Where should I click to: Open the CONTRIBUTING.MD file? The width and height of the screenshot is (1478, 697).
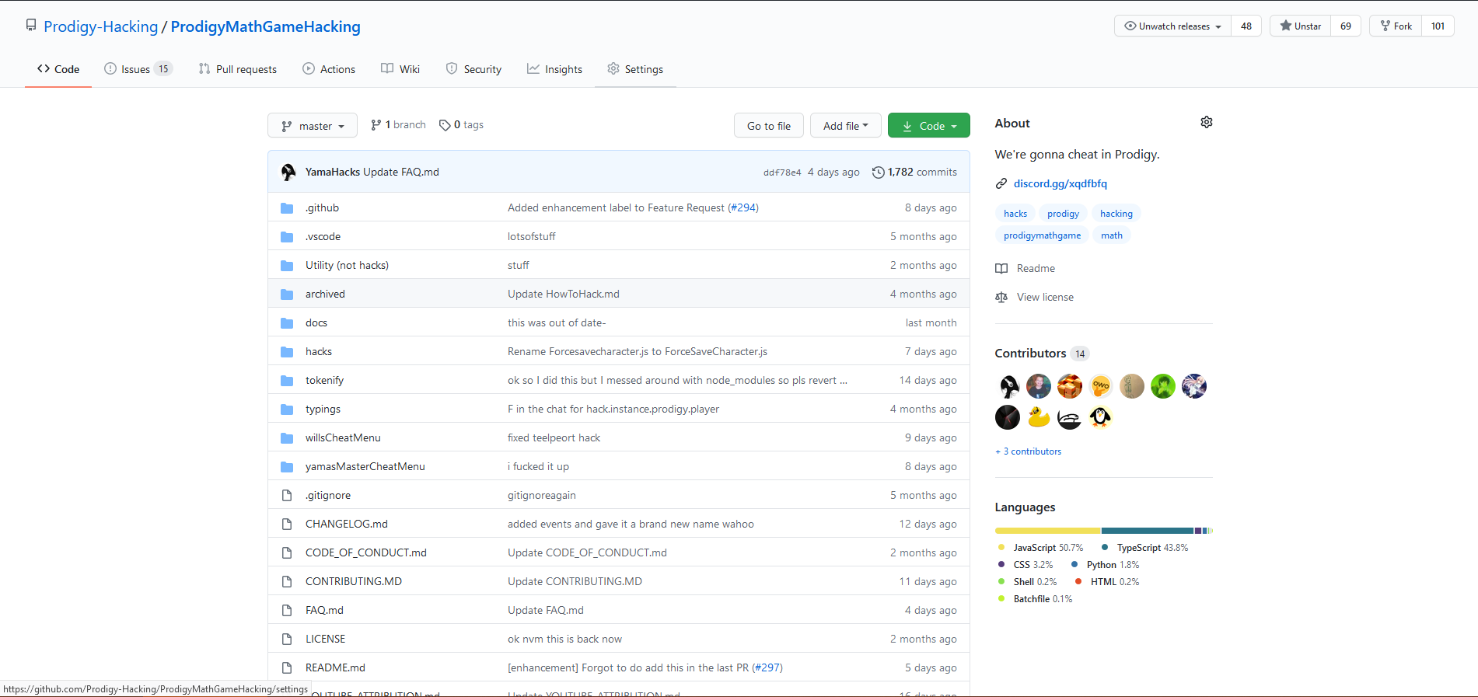(x=353, y=581)
